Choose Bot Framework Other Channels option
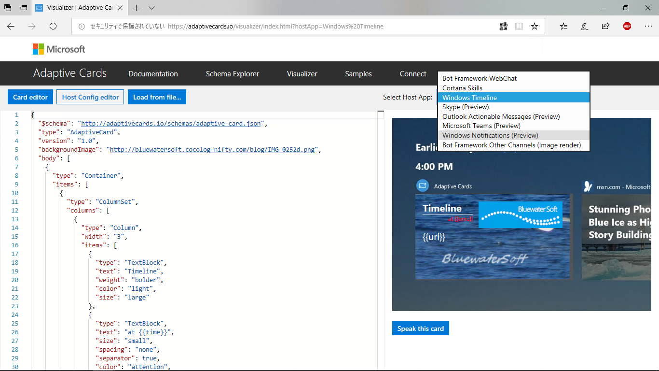 (x=514, y=145)
